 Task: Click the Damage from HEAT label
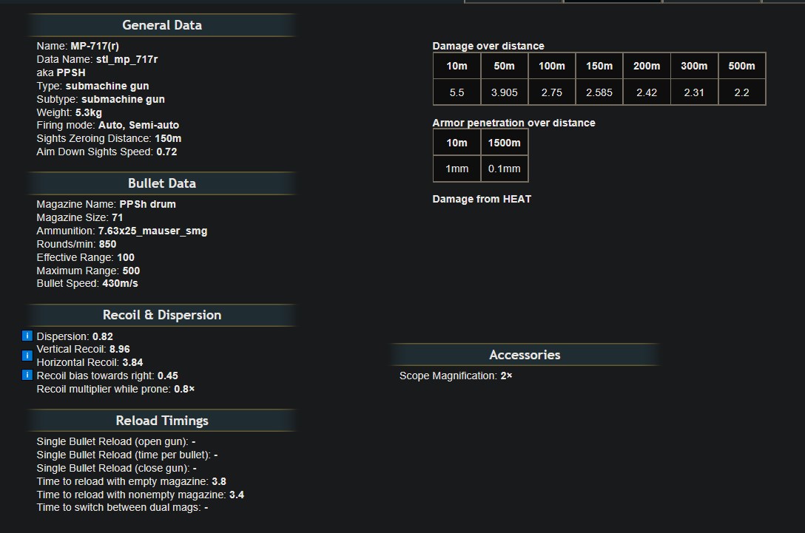click(x=482, y=199)
